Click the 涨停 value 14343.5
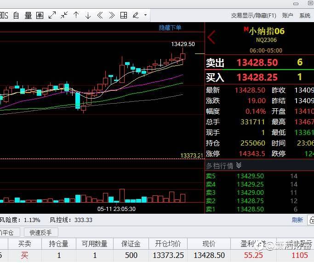The width and height of the screenshot is (314, 263). coord(252,154)
